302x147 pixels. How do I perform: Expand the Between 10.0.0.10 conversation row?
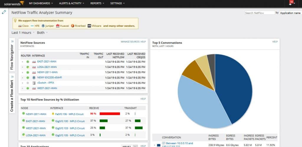pyautogui.click(x=155, y=145)
